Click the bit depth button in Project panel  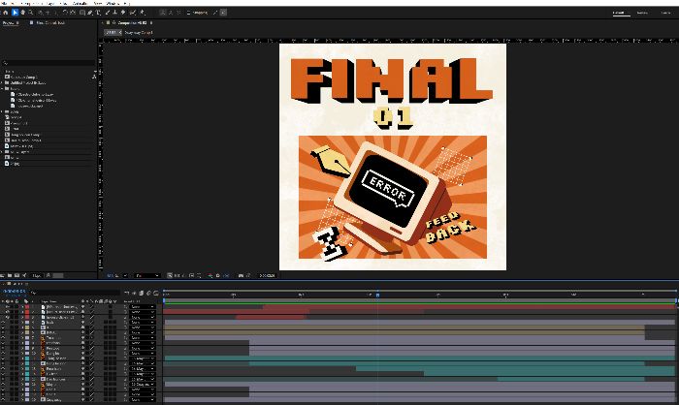pos(37,275)
